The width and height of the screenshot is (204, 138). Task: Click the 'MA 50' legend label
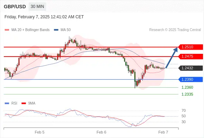pyautogui.click(x=66, y=30)
